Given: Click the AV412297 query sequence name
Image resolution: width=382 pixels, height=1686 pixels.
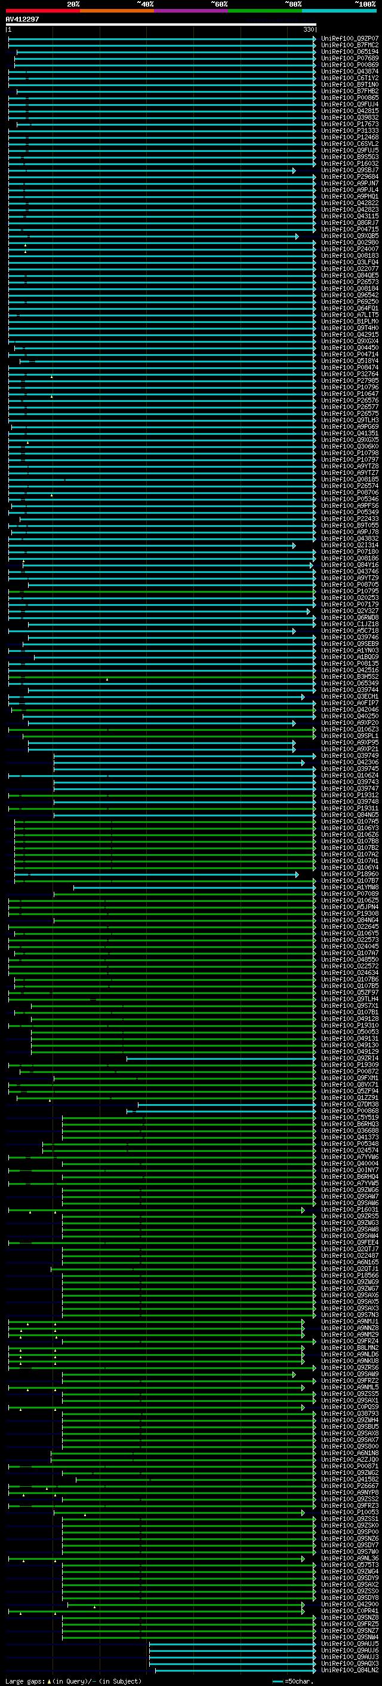Looking at the screenshot, I should click(22, 20).
